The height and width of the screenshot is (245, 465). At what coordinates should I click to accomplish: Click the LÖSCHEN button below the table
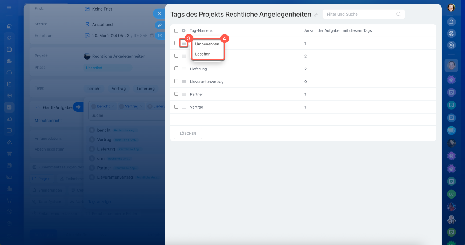coord(188,134)
